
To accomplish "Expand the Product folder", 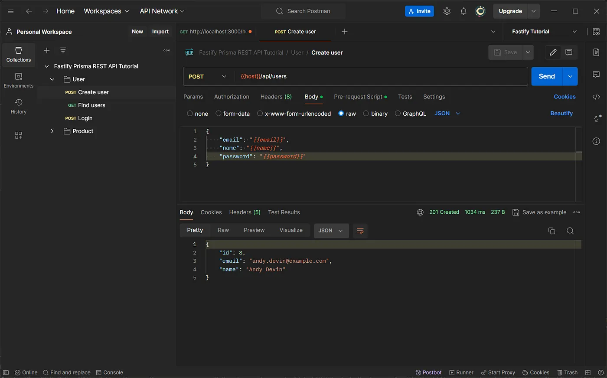I will coord(52,131).
